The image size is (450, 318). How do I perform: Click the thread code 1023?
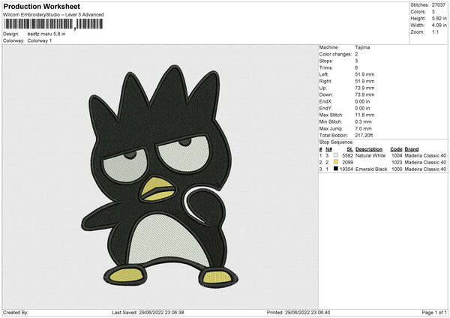pyautogui.click(x=397, y=163)
